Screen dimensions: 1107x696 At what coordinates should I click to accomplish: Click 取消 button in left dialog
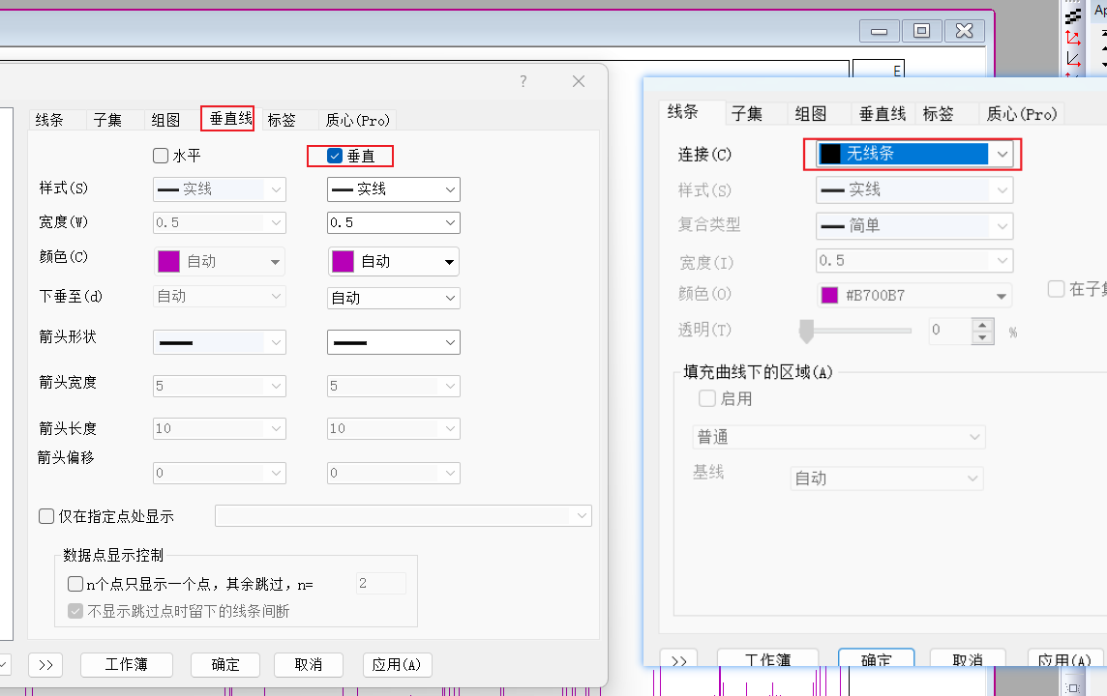(309, 664)
